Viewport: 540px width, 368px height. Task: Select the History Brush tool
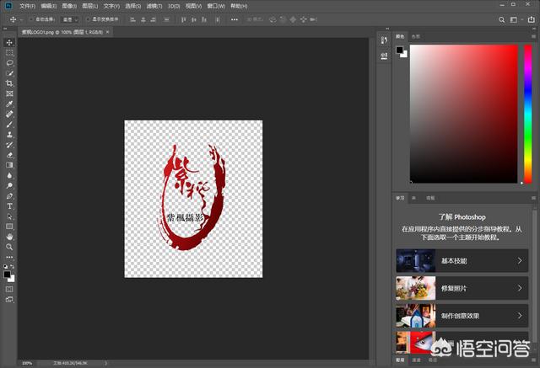pos(9,145)
